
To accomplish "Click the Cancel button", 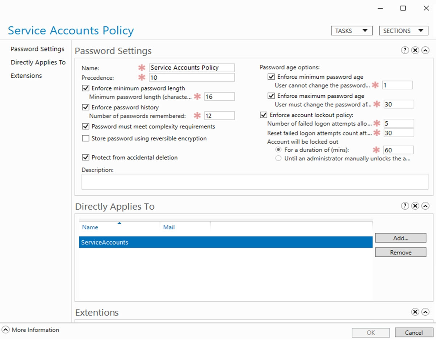I will [414, 333].
